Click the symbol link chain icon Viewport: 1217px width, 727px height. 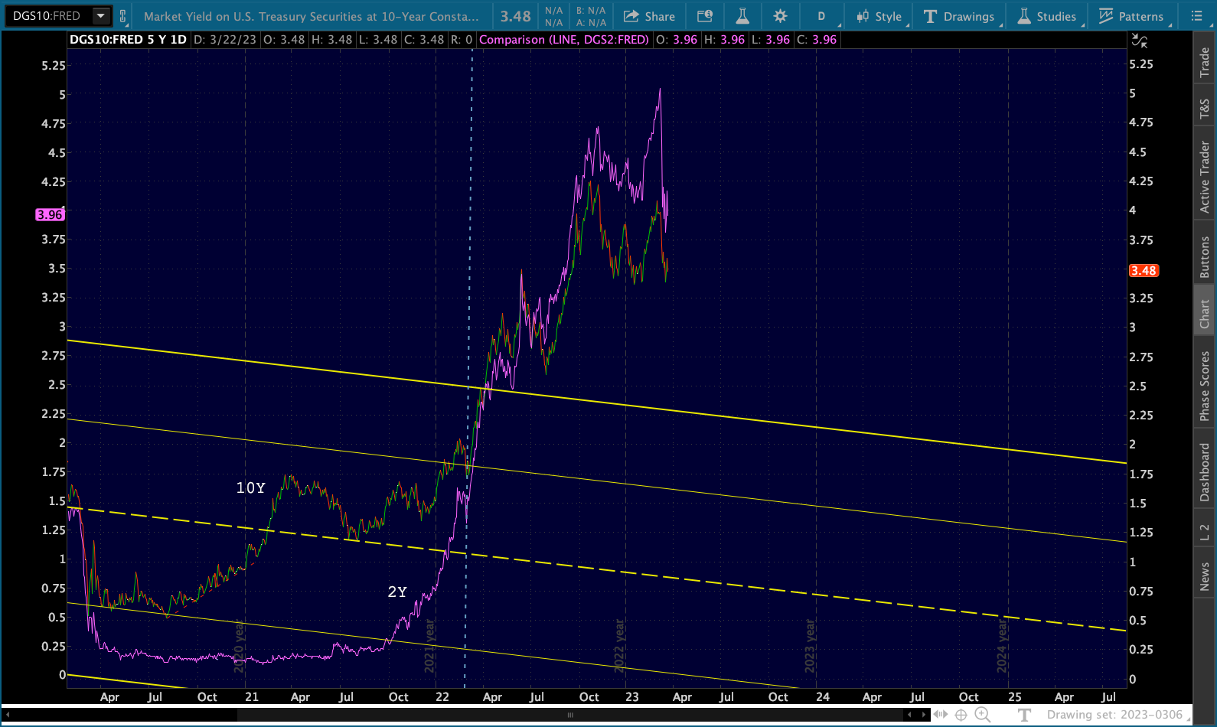pyautogui.click(x=122, y=16)
